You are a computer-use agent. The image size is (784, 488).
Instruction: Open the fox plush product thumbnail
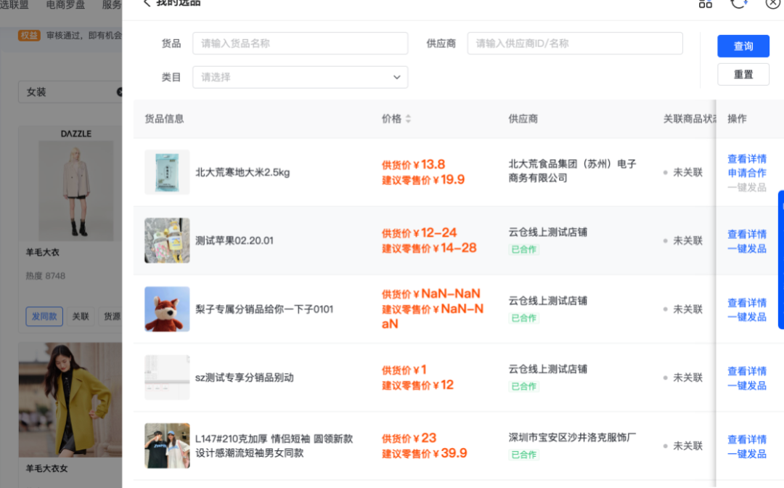167,308
